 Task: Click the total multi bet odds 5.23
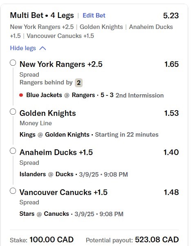coord(171,16)
